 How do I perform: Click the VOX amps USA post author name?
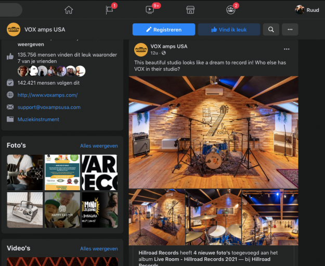(x=168, y=46)
